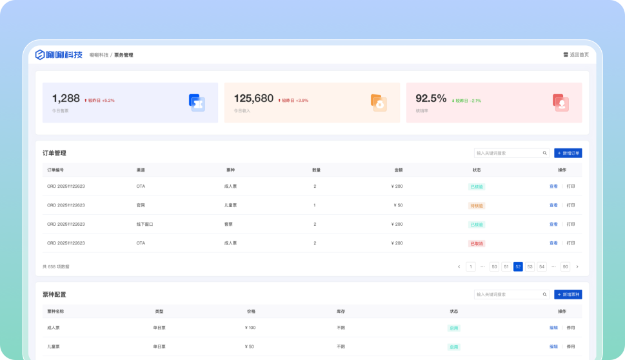This screenshot has width=625, height=360.
Task: Open 喇喇科技 breadcrumb link
Action: point(99,55)
